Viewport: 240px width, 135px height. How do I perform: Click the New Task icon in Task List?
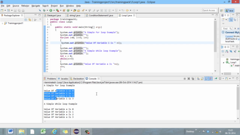point(223,20)
